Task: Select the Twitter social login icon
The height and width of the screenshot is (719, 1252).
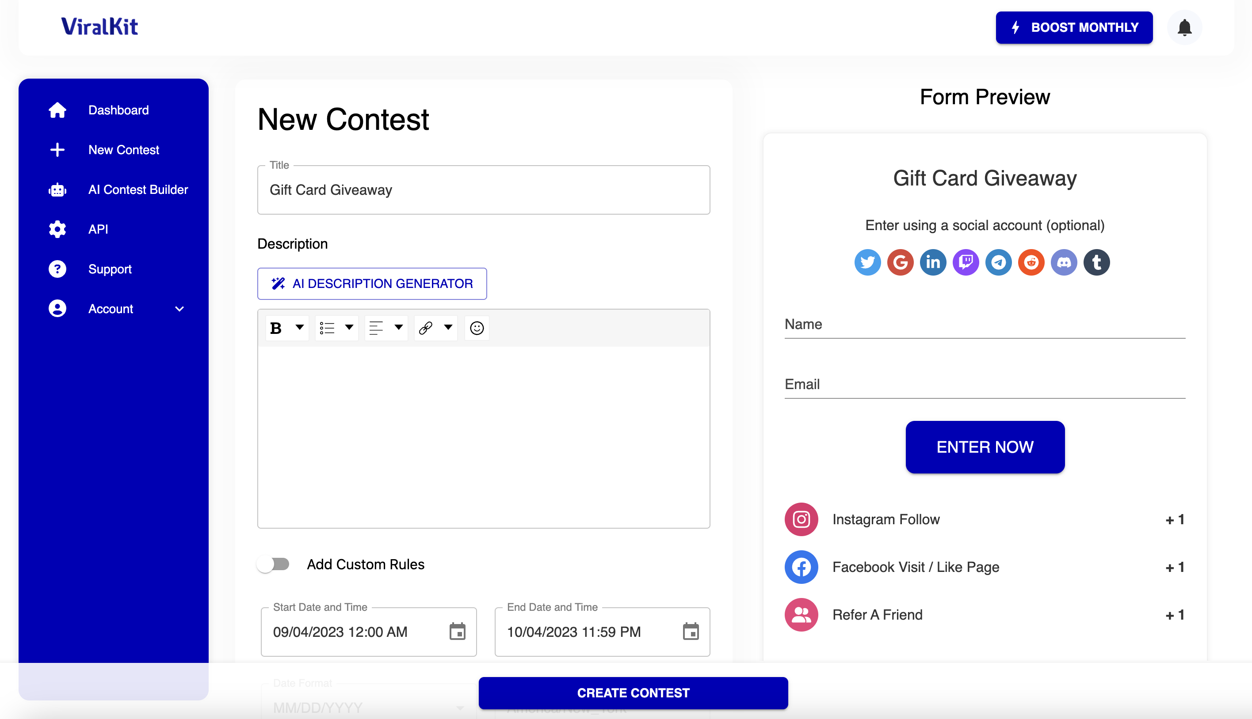Action: click(x=867, y=262)
